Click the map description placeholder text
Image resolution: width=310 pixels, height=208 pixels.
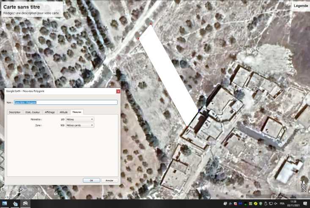pyautogui.click(x=31, y=13)
